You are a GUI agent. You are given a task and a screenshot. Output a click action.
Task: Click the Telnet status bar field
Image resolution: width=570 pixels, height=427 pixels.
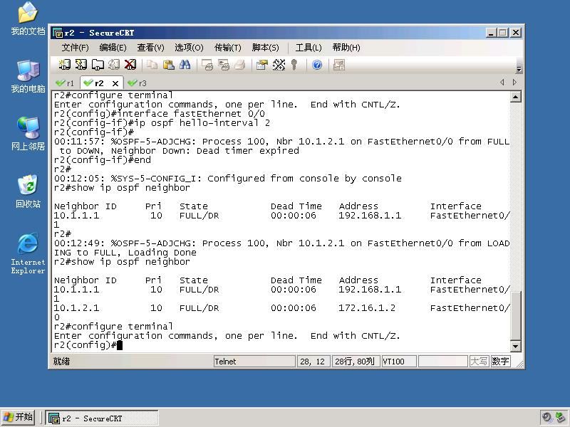point(254,362)
